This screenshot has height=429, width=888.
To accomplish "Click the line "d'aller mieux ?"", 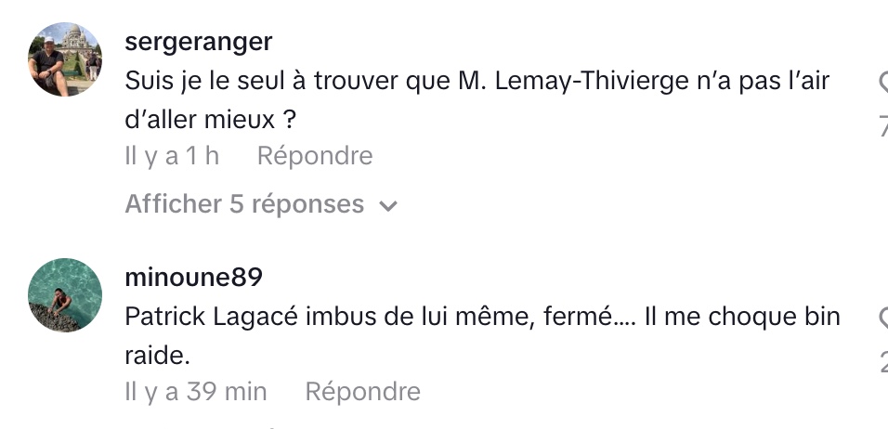I will click(215, 120).
